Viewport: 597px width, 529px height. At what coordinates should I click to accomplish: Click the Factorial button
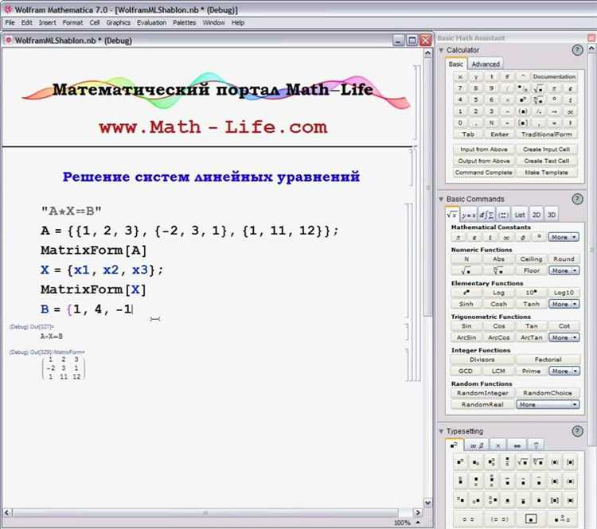548,360
